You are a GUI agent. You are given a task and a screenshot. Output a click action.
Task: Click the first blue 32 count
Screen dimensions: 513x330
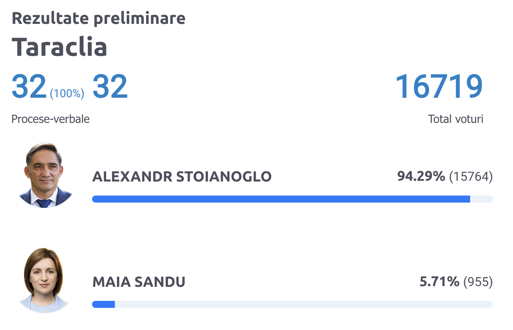tap(29, 86)
